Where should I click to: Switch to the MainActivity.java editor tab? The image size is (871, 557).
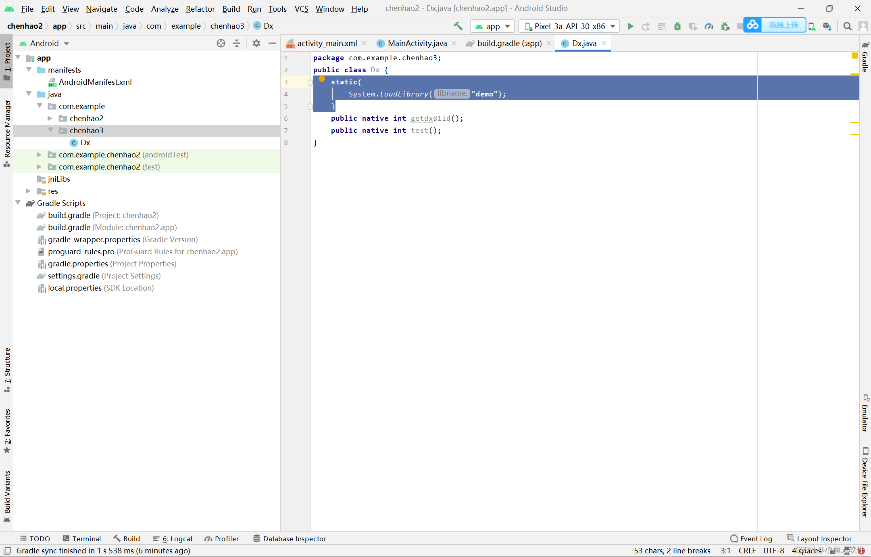[416, 43]
